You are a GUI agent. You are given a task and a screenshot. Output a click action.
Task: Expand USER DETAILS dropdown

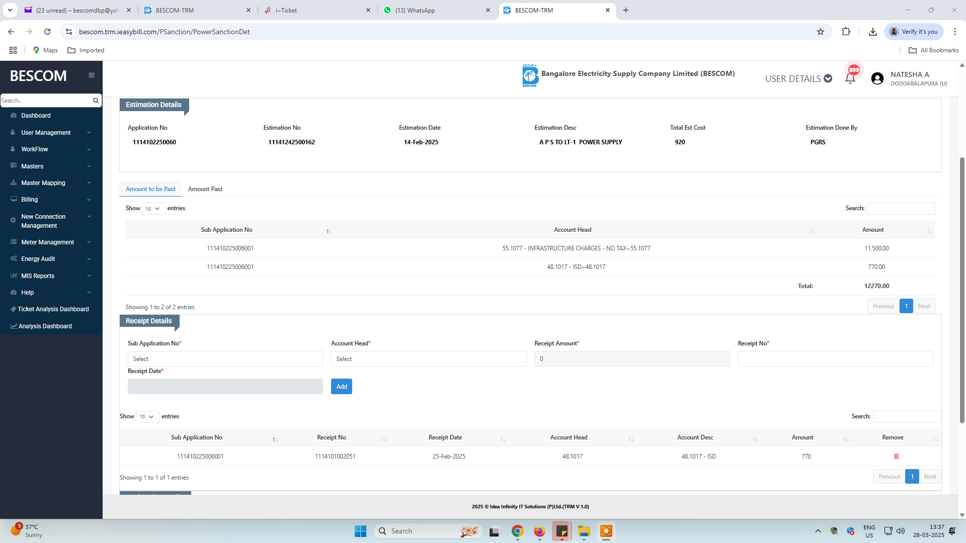(798, 79)
